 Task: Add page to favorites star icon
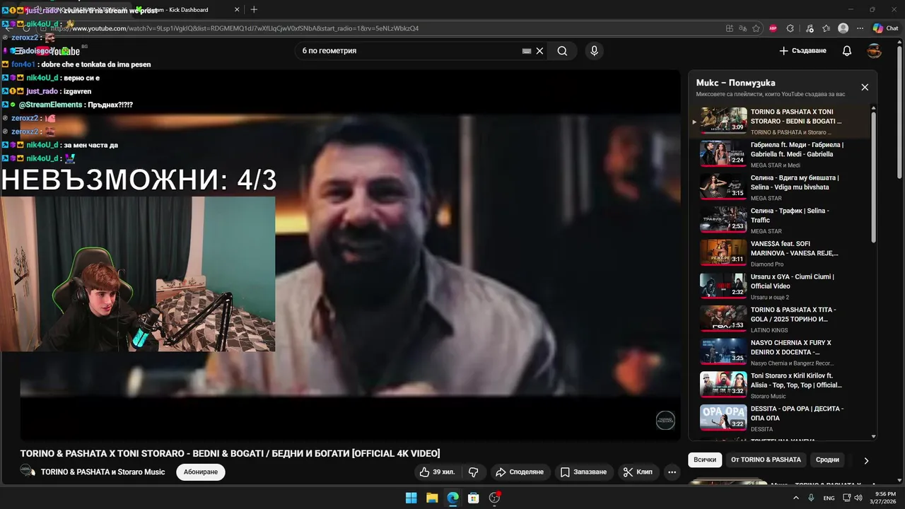756,28
